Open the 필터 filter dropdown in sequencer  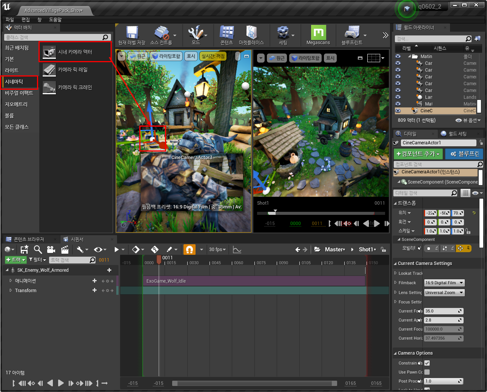(x=37, y=260)
